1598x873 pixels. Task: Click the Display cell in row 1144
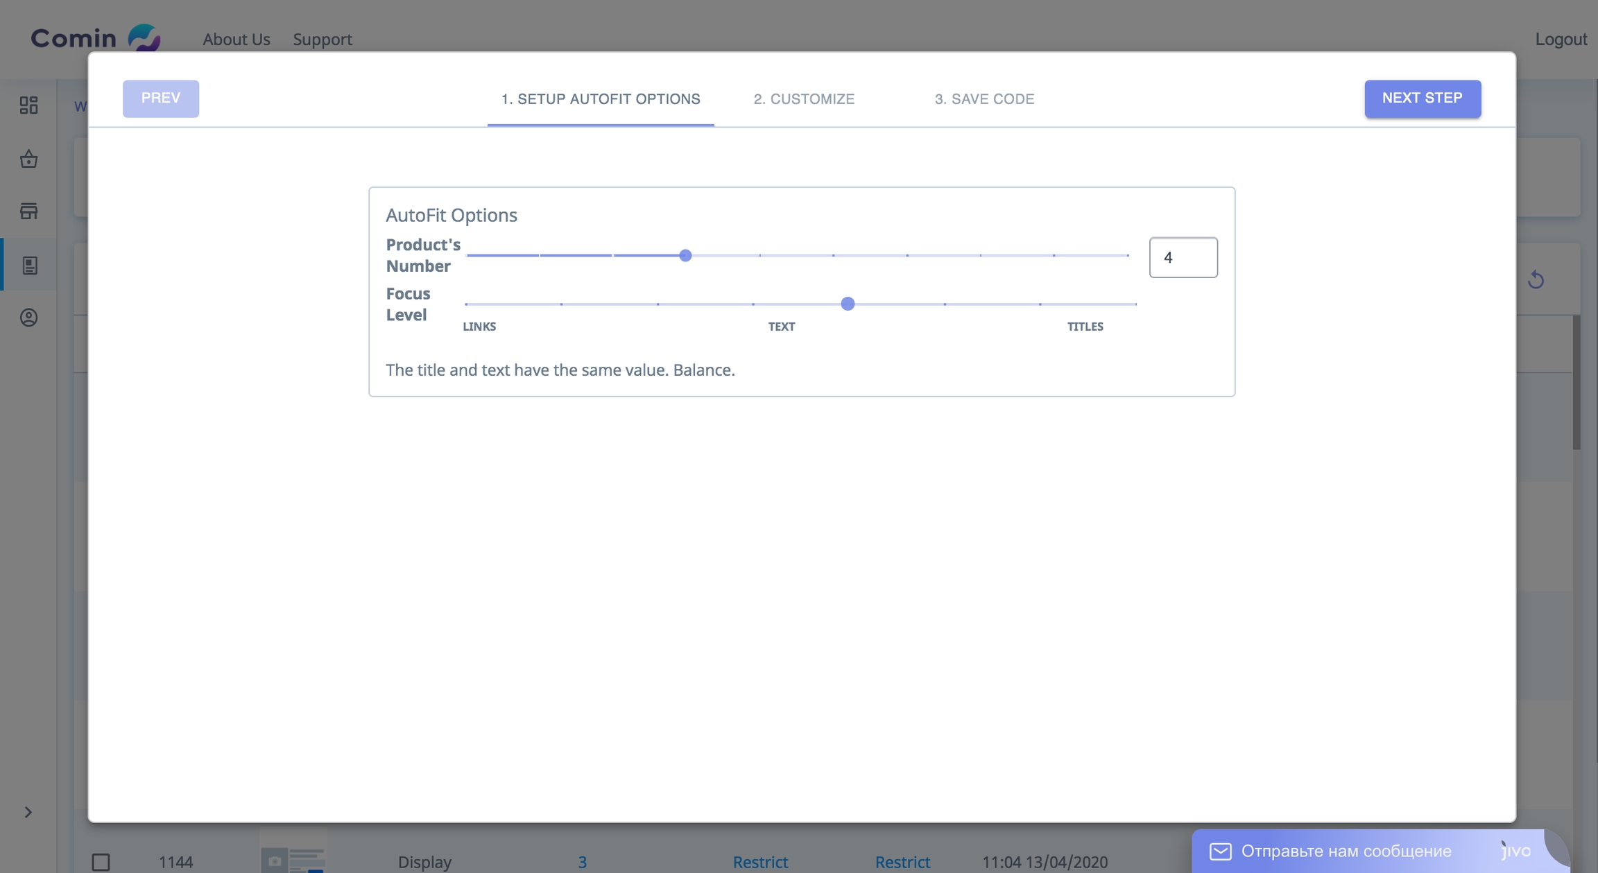pos(424,862)
